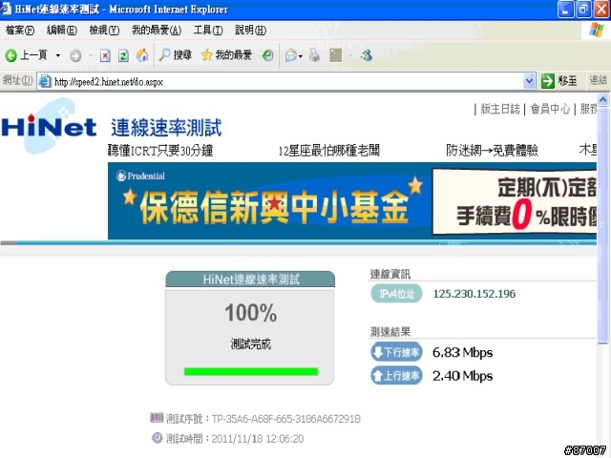The height and width of the screenshot is (458, 611).
Task: Click the Mail envelope icon
Action: tap(290, 55)
